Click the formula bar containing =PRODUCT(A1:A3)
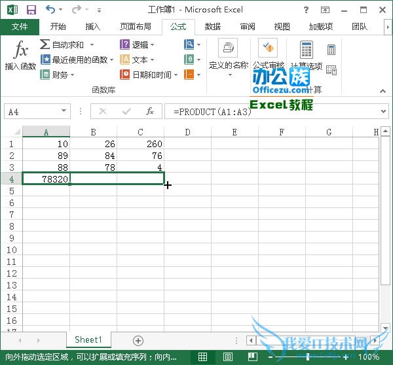Viewport: 393px width, 365px height. (x=272, y=112)
